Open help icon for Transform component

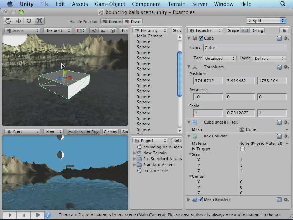[x=279, y=67]
